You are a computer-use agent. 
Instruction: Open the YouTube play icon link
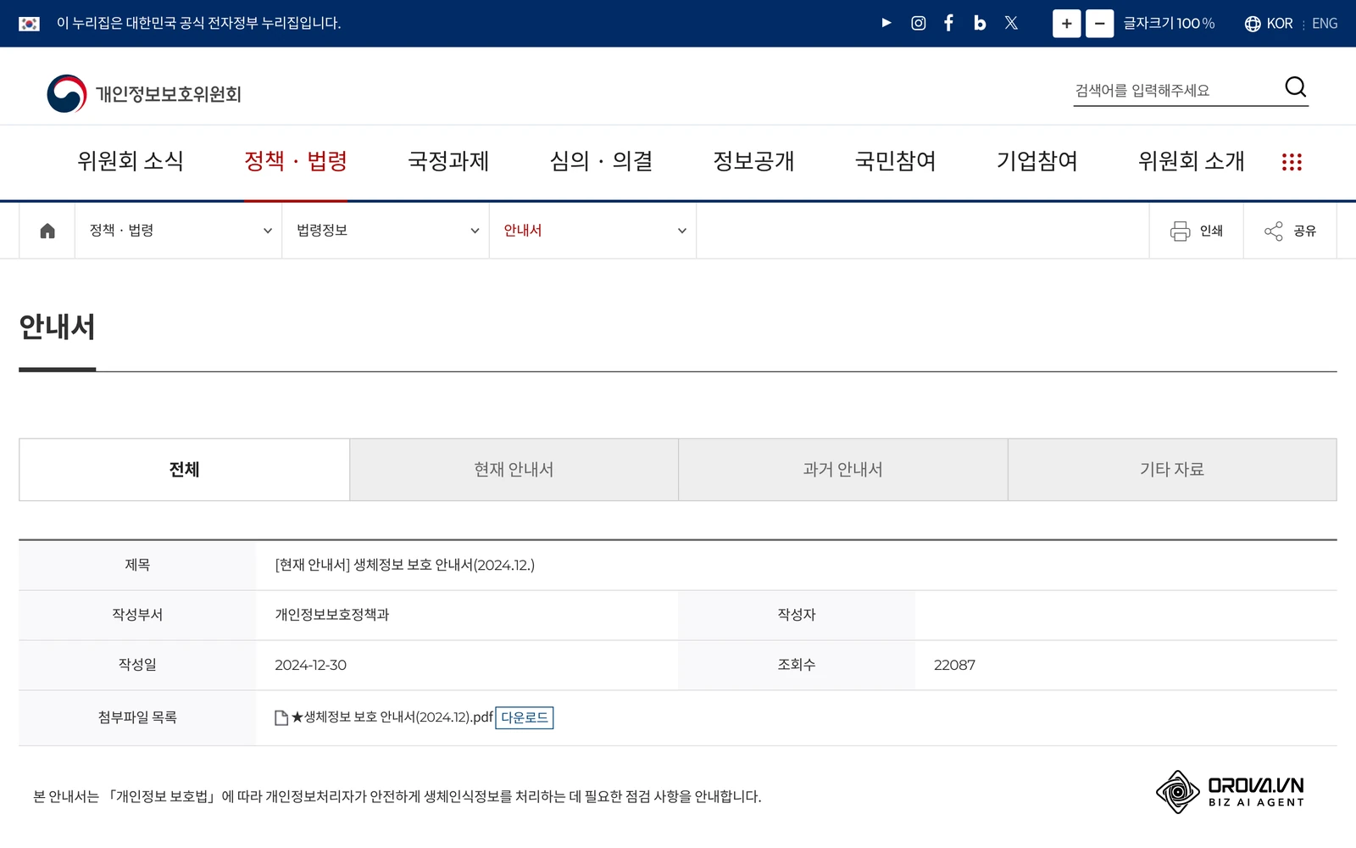[x=886, y=23]
